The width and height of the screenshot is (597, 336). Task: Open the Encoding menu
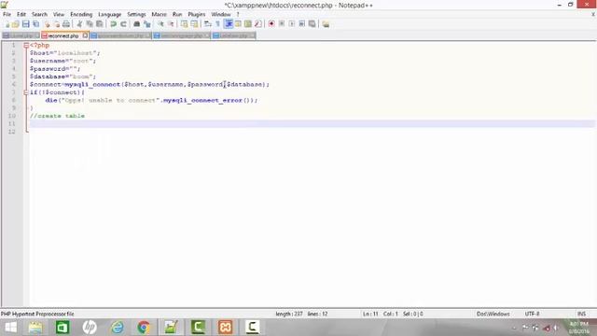click(81, 15)
